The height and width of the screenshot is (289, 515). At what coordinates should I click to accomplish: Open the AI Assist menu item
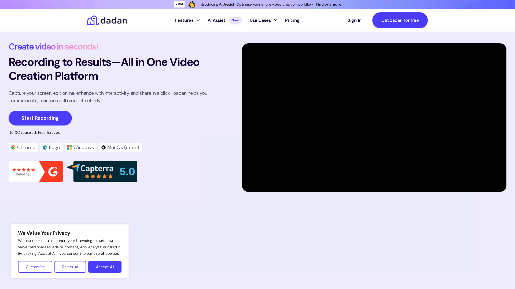(216, 20)
